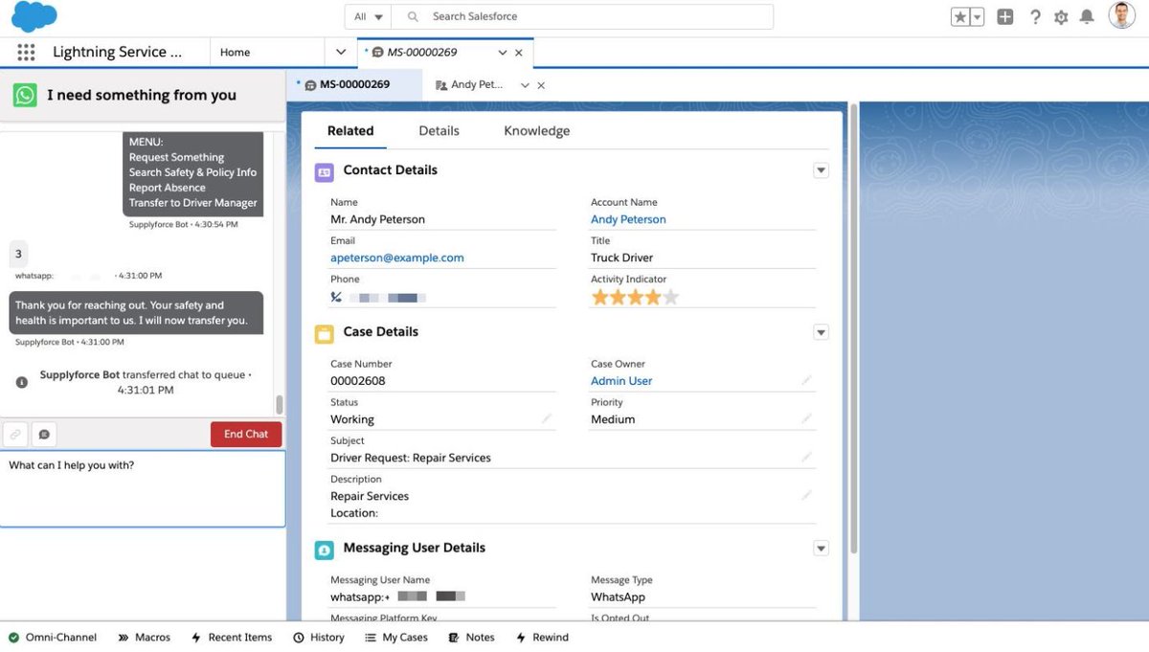Open the App Launcher grid icon
Viewport: 1149px width, 652px height.
pyautogui.click(x=26, y=53)
